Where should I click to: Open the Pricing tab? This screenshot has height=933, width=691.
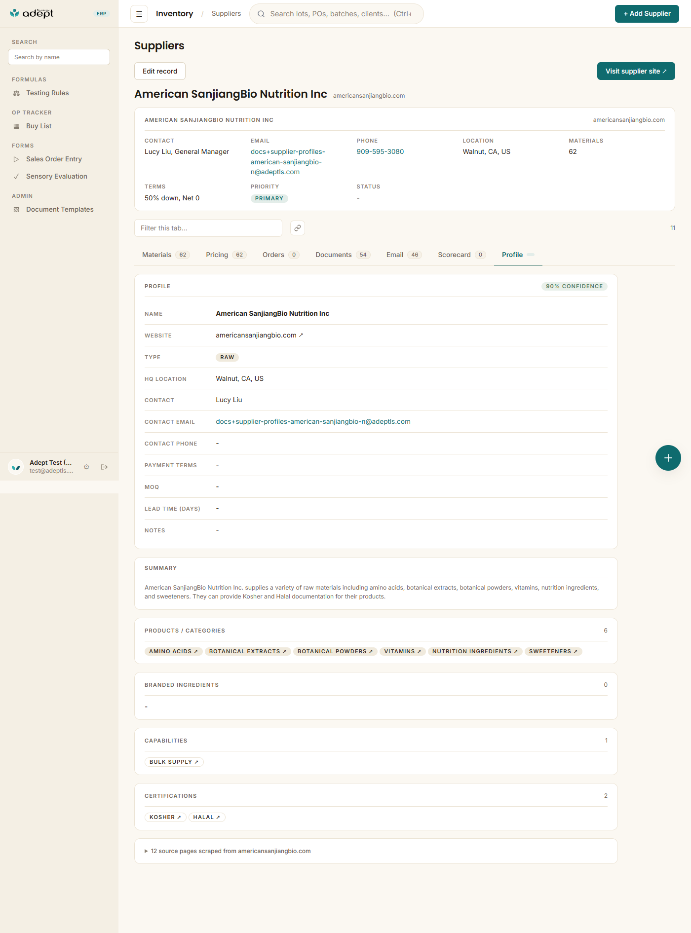(x=226, y=255)
